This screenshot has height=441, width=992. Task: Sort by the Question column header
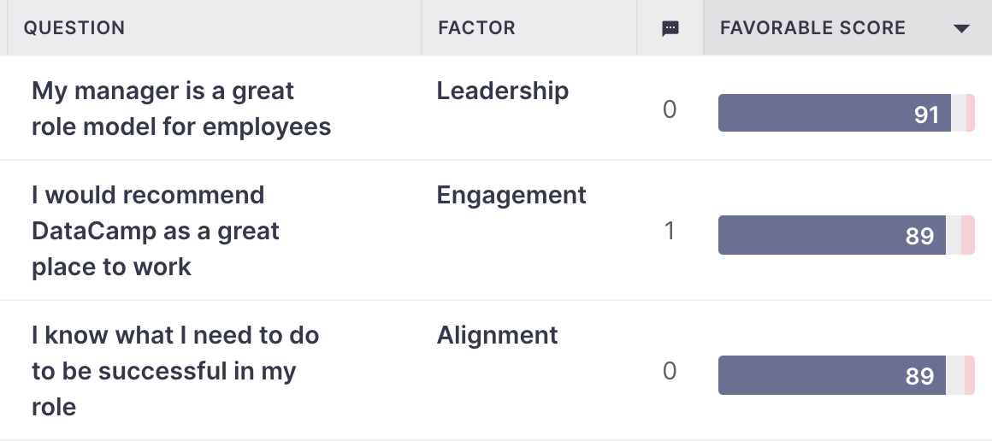tap(74, 28)
